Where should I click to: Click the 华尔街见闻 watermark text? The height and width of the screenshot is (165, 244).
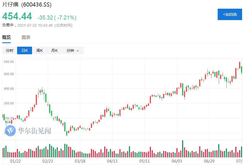tap(34, 131)
